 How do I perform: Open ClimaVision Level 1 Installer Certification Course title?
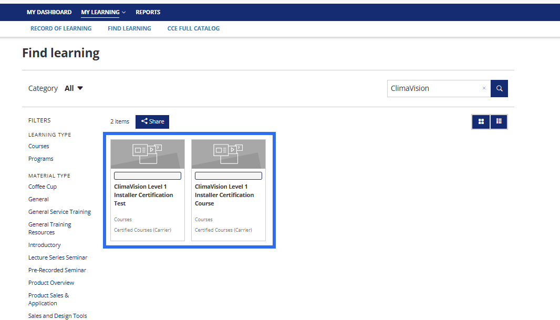[x=224, y=195]
